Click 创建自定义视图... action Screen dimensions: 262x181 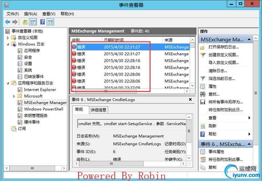223,55
